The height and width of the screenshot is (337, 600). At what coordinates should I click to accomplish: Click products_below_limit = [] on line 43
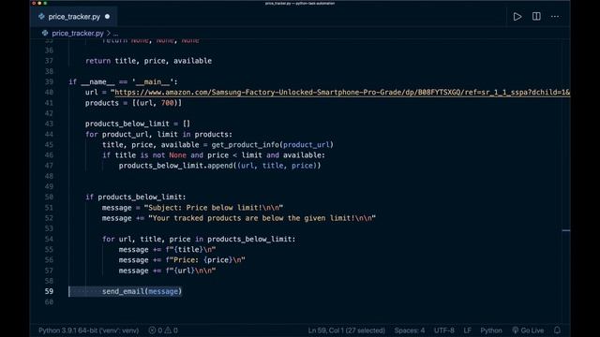pos(138,124)
